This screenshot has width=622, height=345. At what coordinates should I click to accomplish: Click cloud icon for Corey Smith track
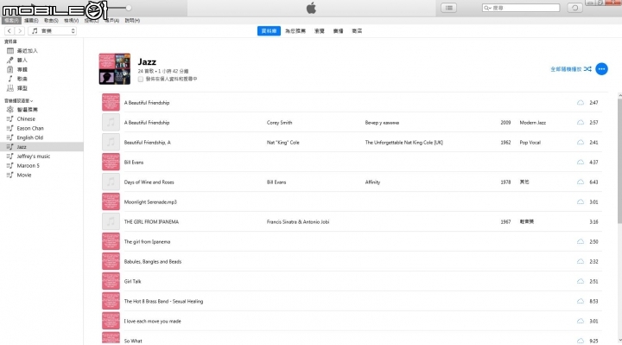tap(580, 122)
